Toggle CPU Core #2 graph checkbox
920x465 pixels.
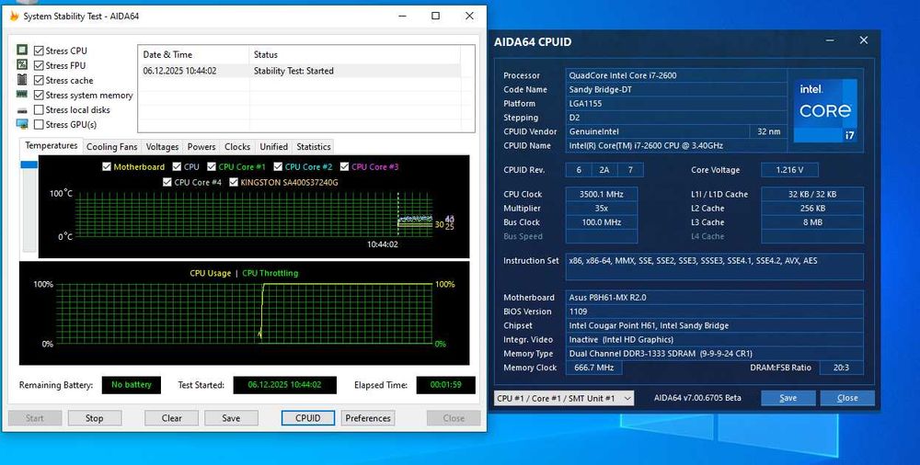(x=278, y=166)
